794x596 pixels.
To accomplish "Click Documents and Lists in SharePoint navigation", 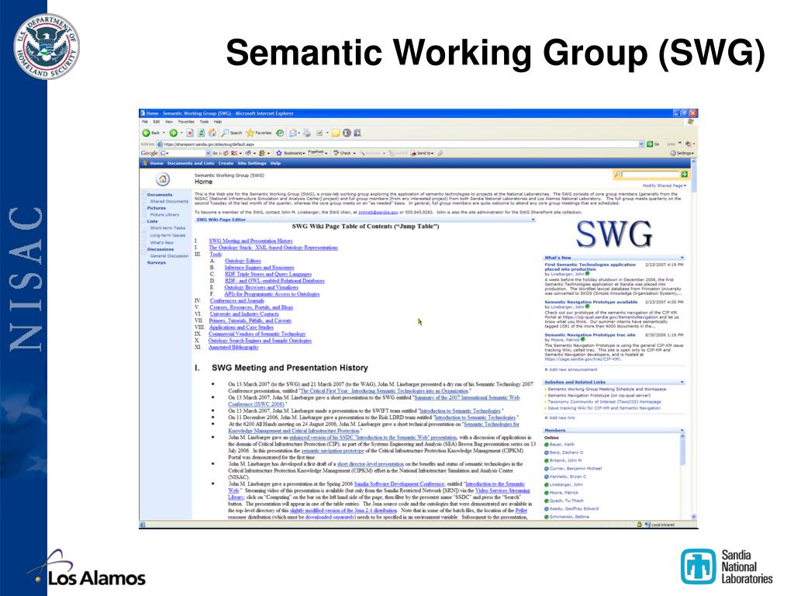I will pos(191,163).
